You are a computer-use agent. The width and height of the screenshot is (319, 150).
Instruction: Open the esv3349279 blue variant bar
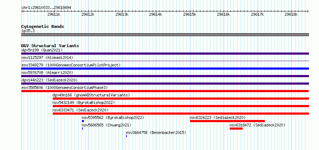(165, 69)
